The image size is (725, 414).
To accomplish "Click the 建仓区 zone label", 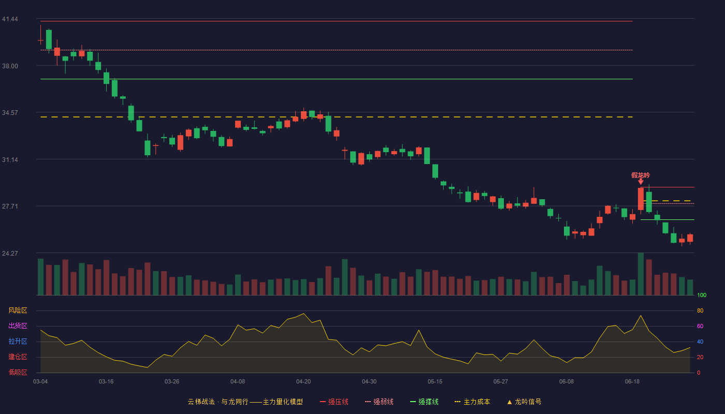I will [x=18, y=357].
